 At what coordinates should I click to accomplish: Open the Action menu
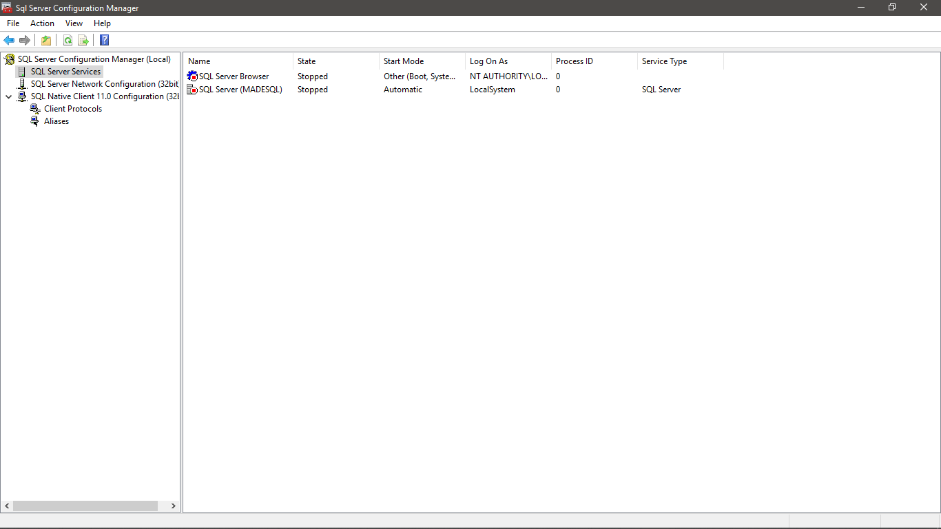click(42, 23)
